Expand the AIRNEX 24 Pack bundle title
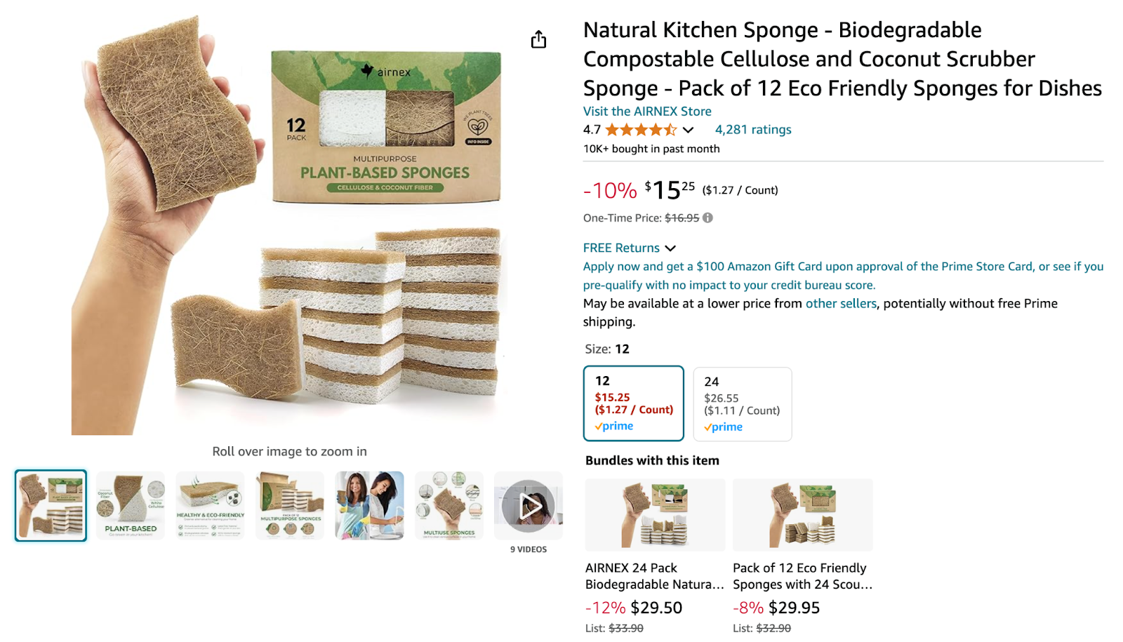Screen dimensions: 1123x642 [653, 575]
